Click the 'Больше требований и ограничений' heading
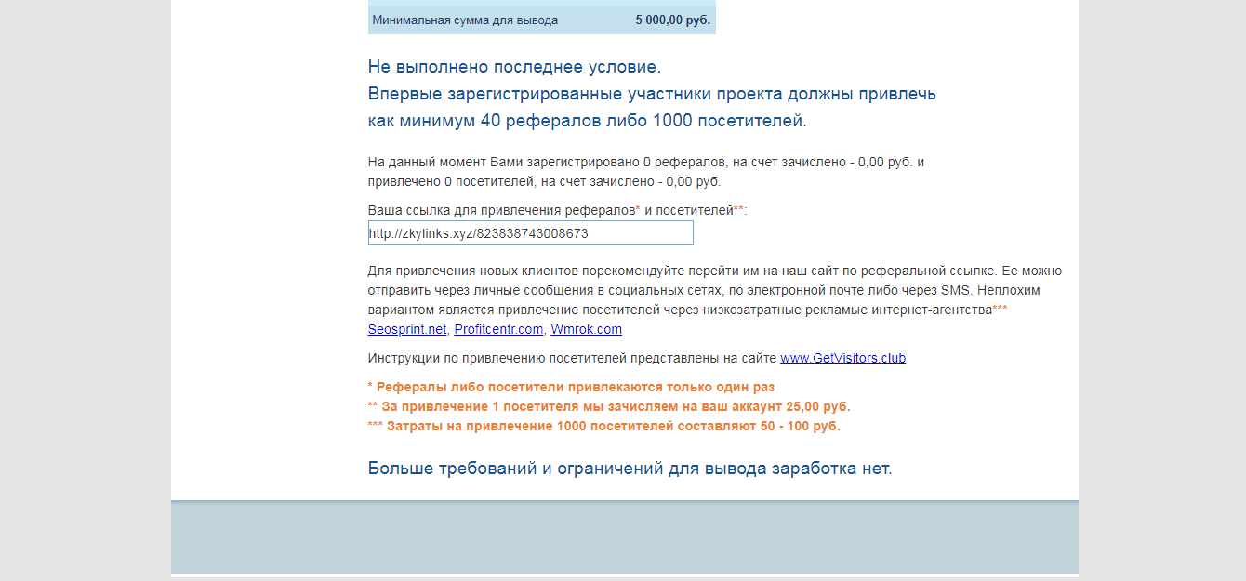Image resolution: width=1246 pixels, height=581 pixels. point(630,469)
